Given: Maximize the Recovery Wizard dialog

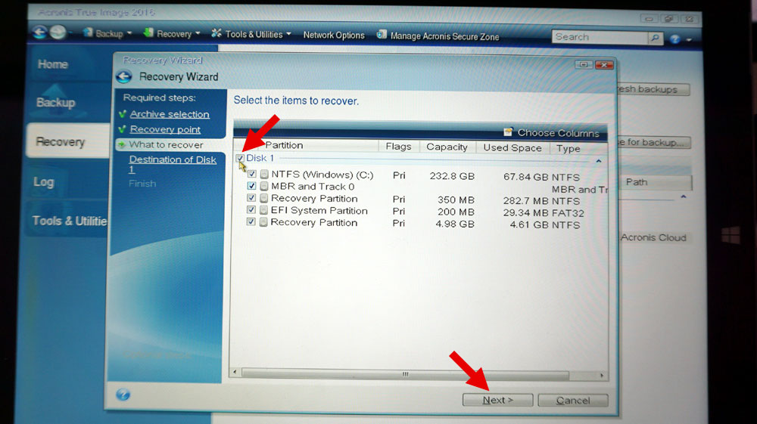Looking at the screenshot, I should click(584, 64).
